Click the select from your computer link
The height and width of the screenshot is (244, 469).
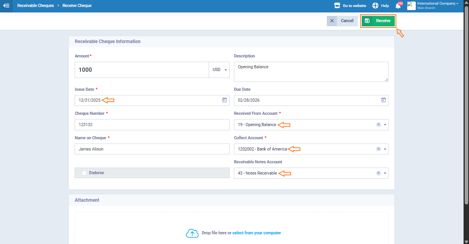[x=256, y=233]
